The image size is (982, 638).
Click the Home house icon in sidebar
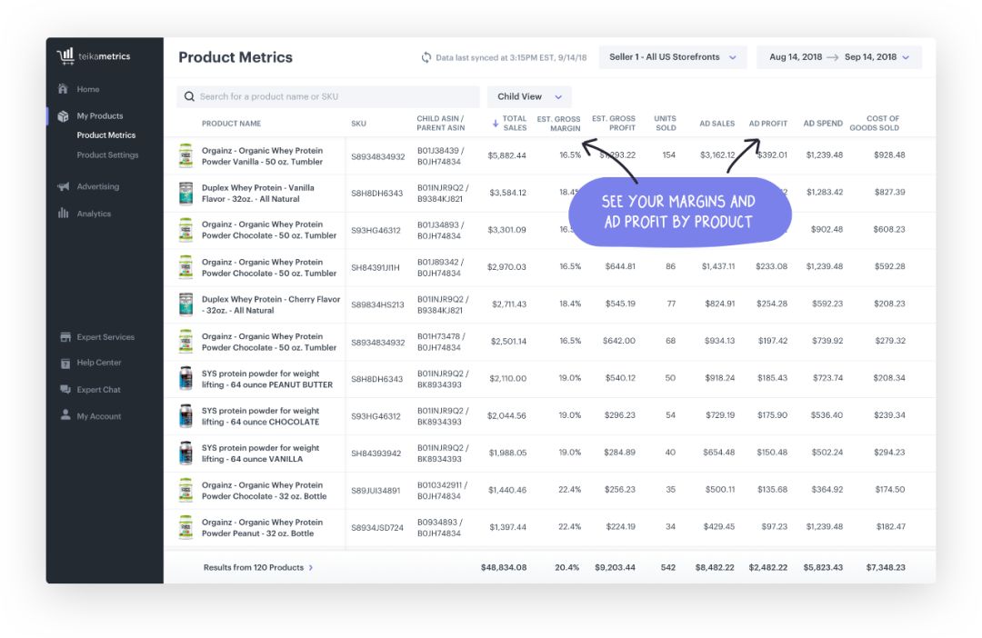pyautogui.click(x=63, y=89)
